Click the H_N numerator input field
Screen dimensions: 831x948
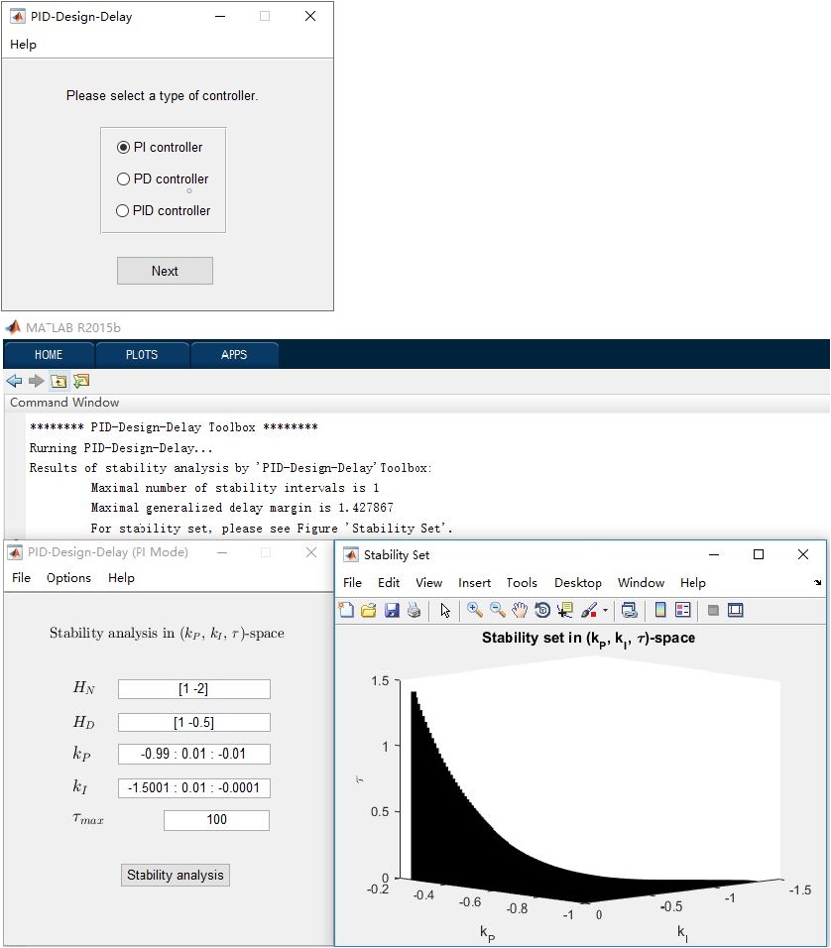[193, 689]
